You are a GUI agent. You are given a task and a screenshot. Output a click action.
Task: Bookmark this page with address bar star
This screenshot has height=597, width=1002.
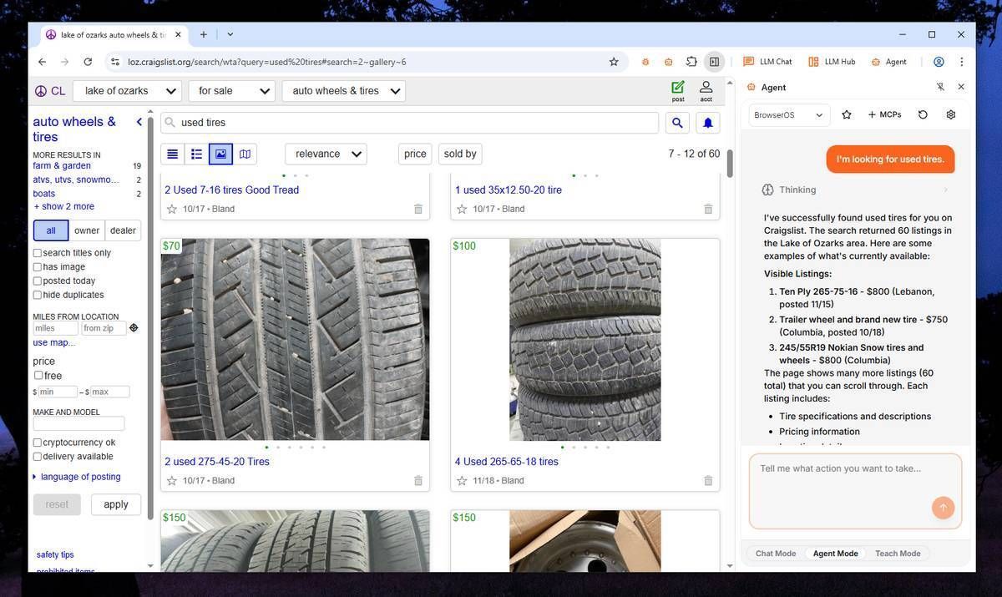tap(614, 62)
